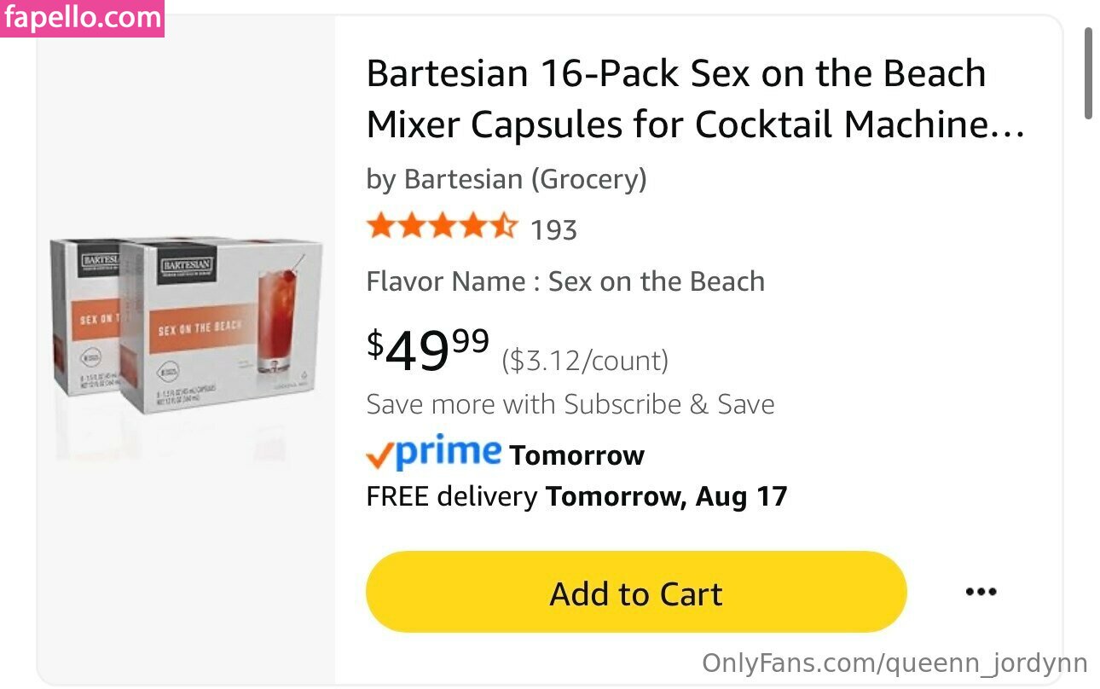Click the orange star rating
1100x689 pixels.
(x=442, y=228)
